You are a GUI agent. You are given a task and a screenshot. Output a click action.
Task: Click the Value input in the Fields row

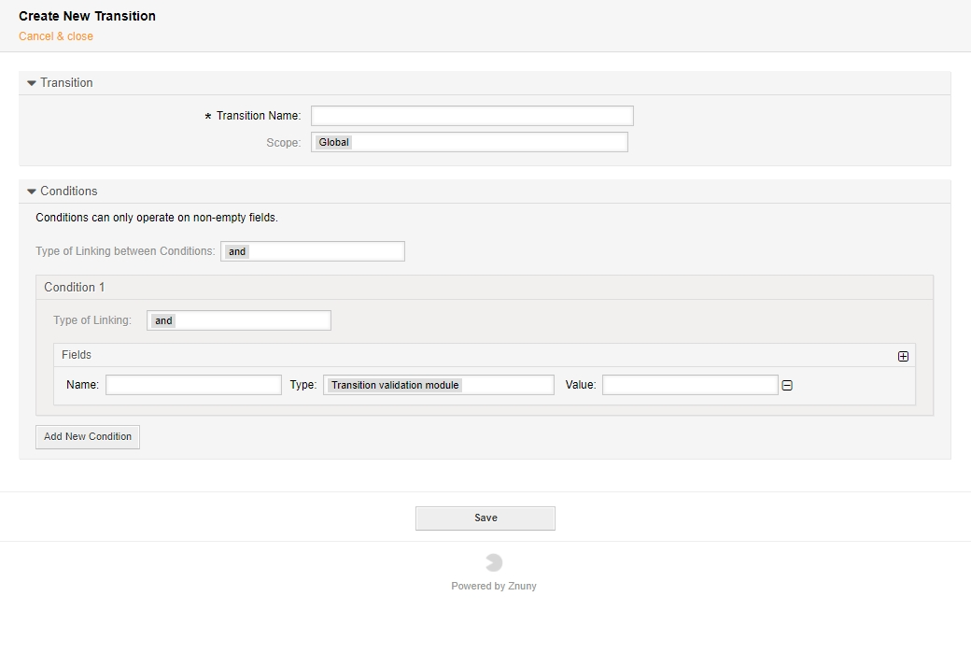click(690, 384)
